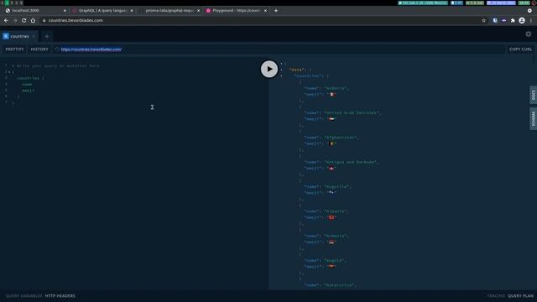Select the countries playground tab
The image size is (537, 302).
coord(19,36)
